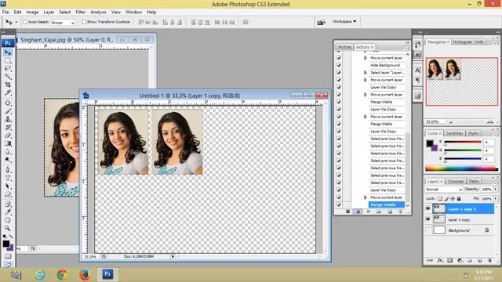Expand the topmost Move current layer step
This screenshot has height=282, width=502.
pyautogui.click(x=366, y=58)
